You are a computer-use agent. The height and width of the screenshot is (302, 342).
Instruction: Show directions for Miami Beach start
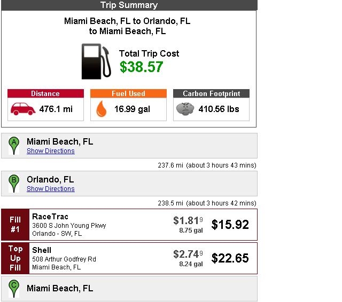click(x=51, y=151)
